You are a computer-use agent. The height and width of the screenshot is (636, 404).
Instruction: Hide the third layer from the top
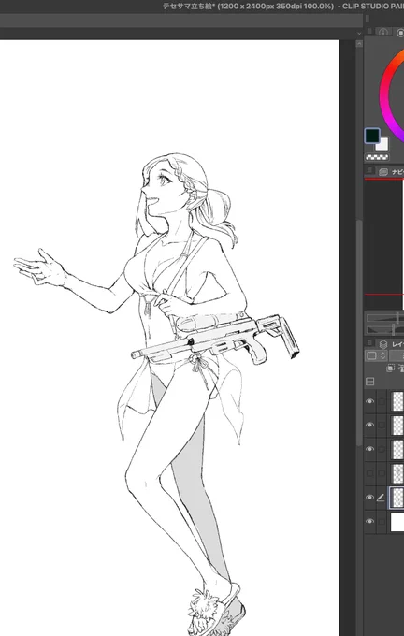coord(369,449)
